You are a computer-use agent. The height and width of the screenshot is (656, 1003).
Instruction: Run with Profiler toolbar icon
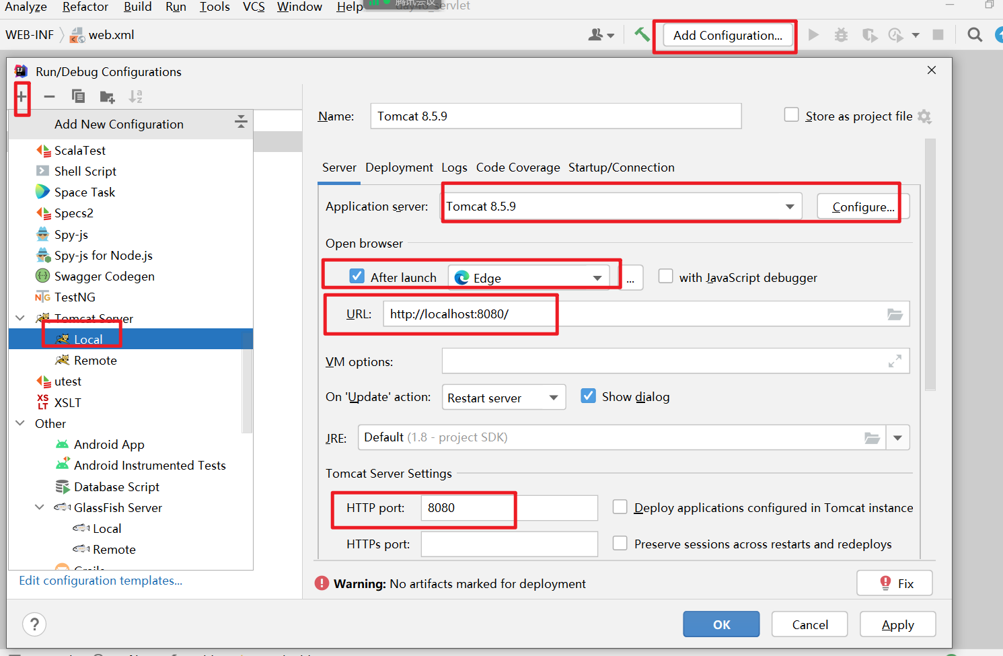(897, 35)
